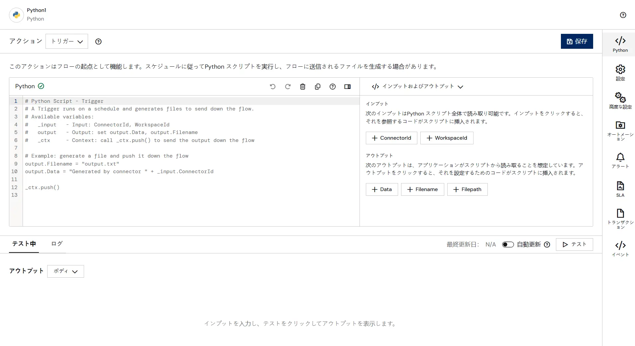
Task: Open 高度な設定 in right sidebar
Action: click(x=620, y=101)
